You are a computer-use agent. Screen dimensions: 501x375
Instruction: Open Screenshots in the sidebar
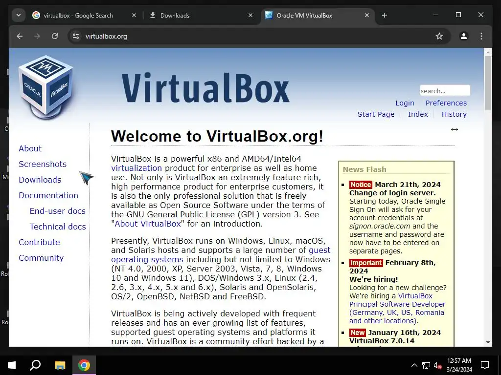(43, 164)
